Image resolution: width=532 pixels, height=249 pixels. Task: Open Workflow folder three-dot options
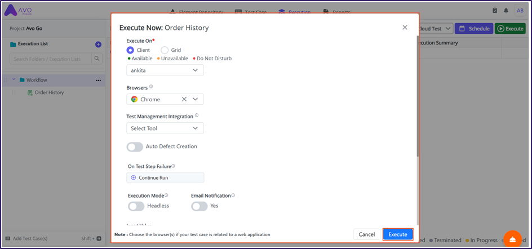click(x=98, y=80)
